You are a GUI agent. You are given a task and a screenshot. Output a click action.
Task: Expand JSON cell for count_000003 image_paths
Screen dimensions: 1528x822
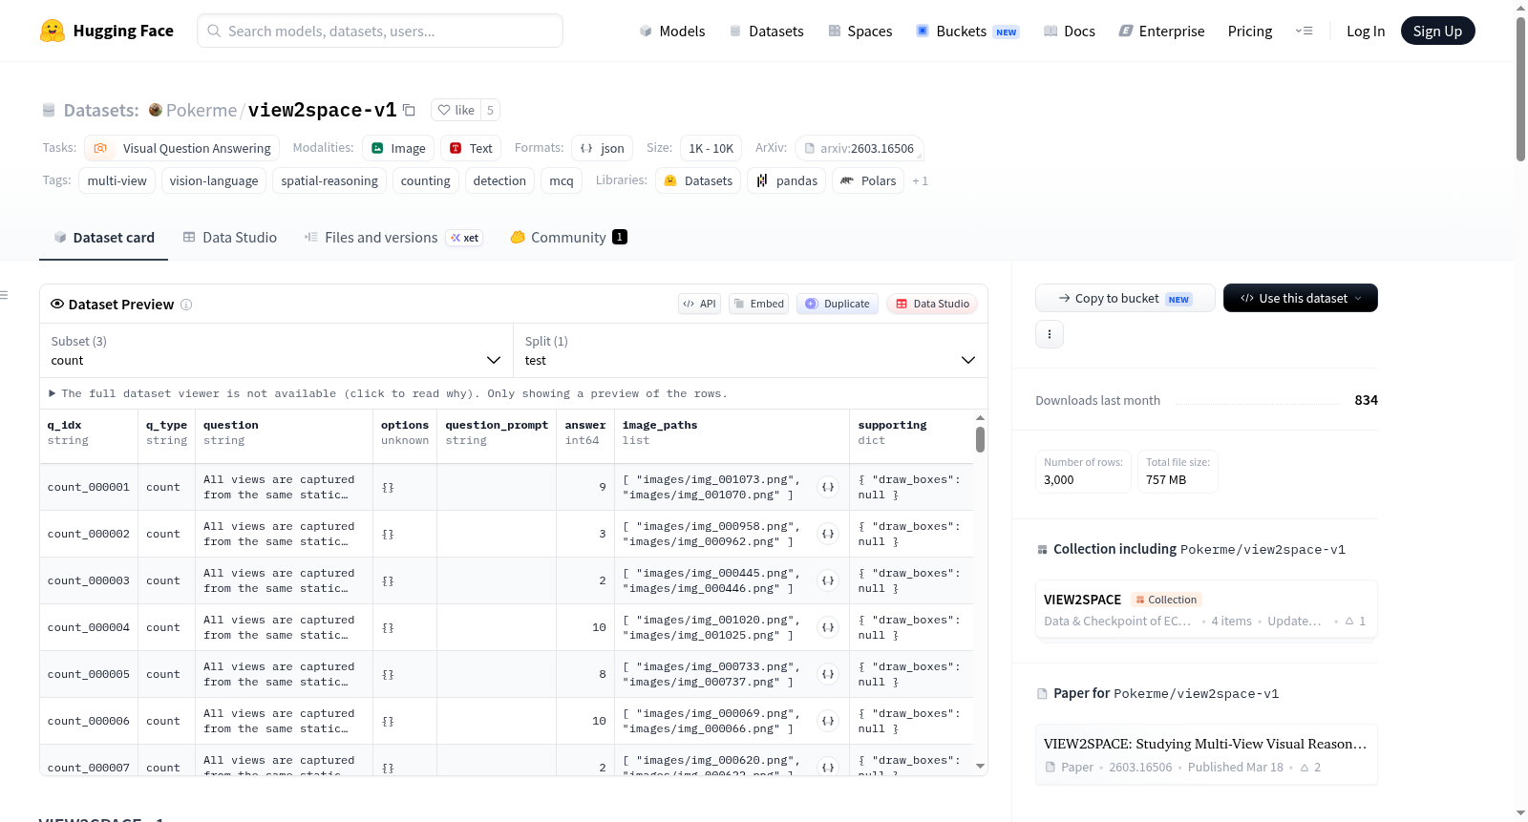coord(828,580)
